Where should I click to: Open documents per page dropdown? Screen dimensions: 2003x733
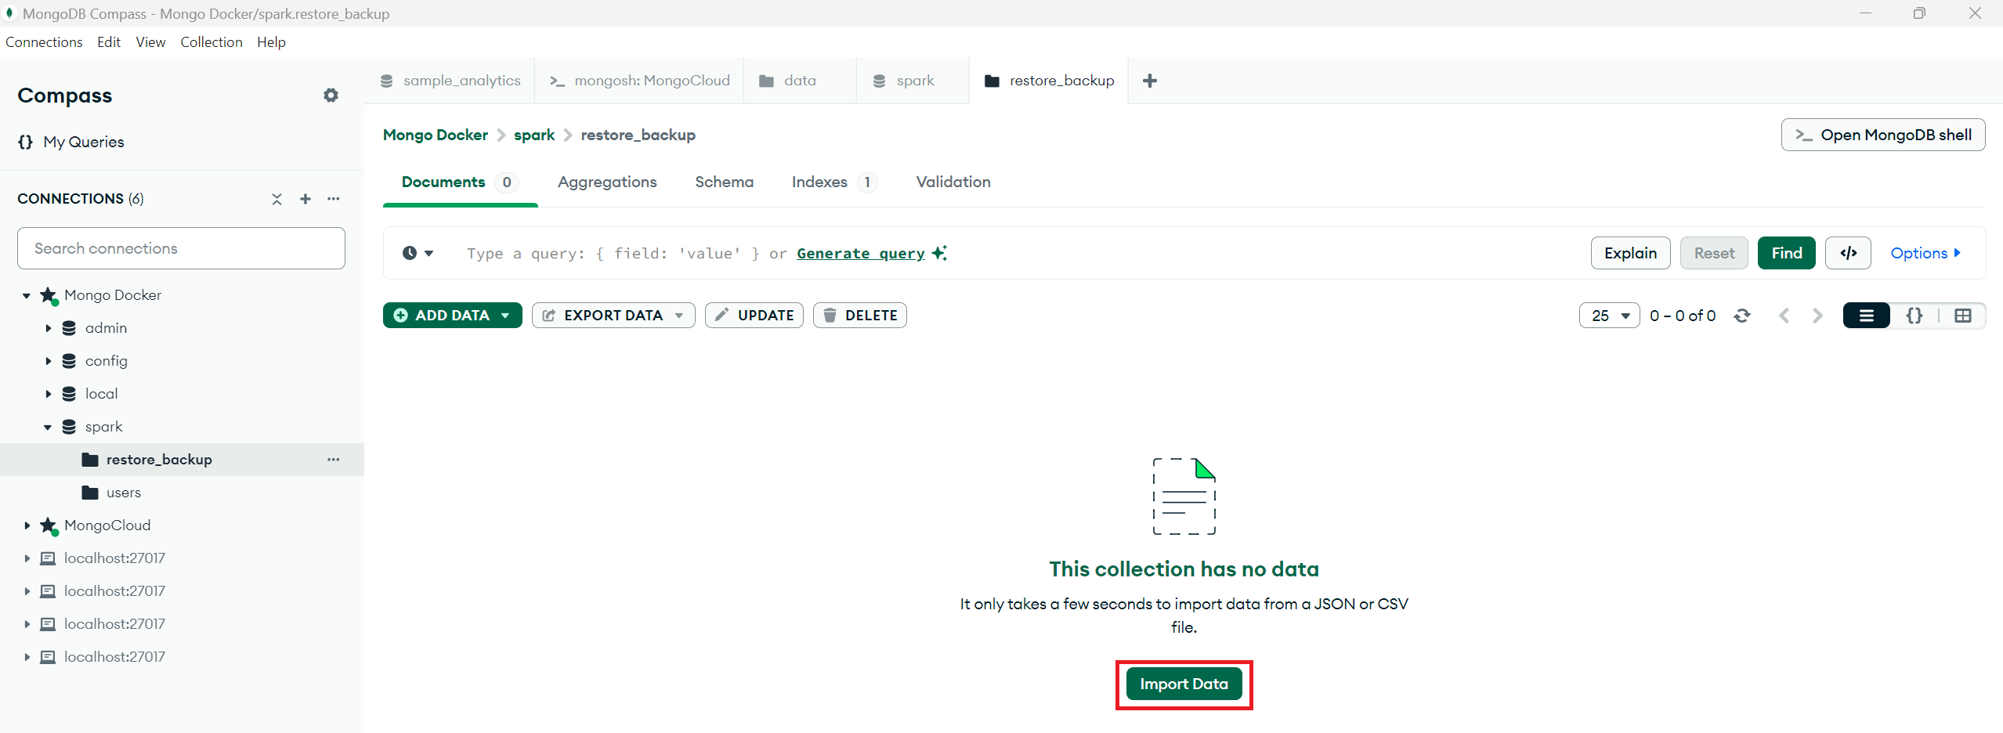[x=1609, y=316]
